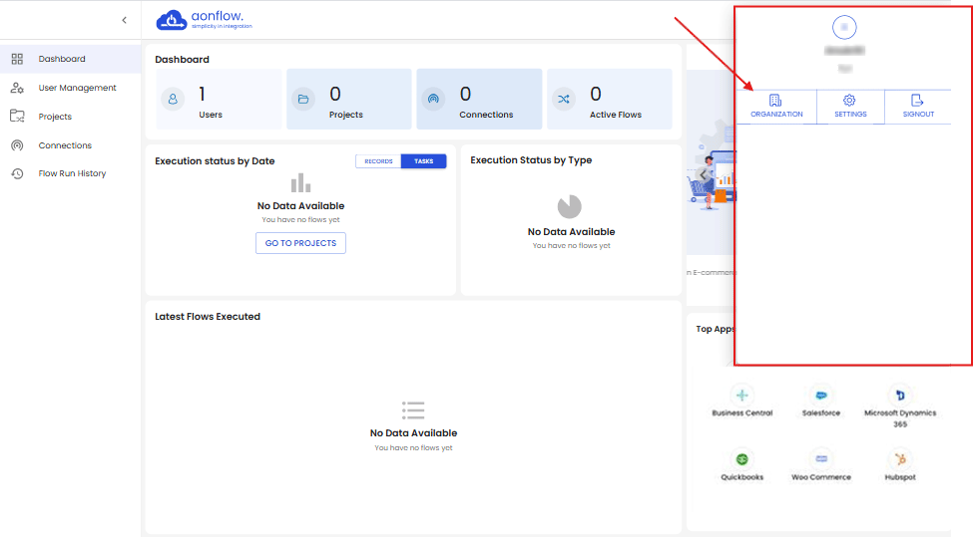Open the Dashboard sidebar item
The width and height of the screenshot is (973, 537).
[62, 59]
